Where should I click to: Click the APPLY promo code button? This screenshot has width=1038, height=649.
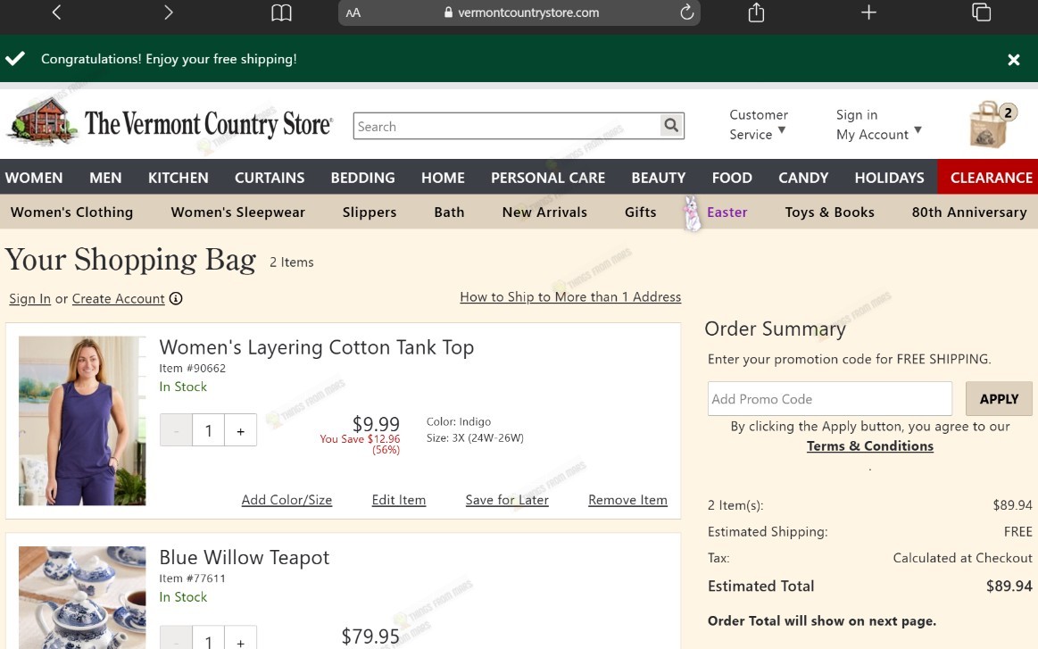998,399
